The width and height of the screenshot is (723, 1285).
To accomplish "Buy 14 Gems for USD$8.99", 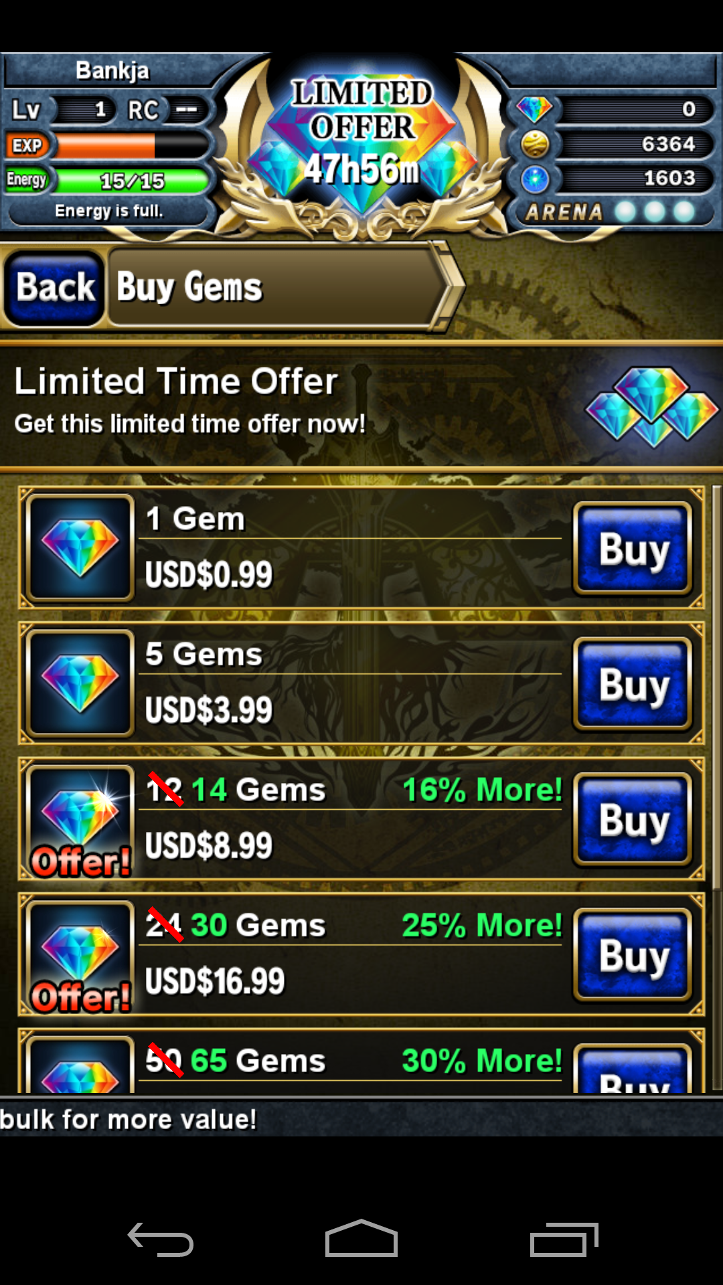I will pyautogui.click(x=633, y=819).
